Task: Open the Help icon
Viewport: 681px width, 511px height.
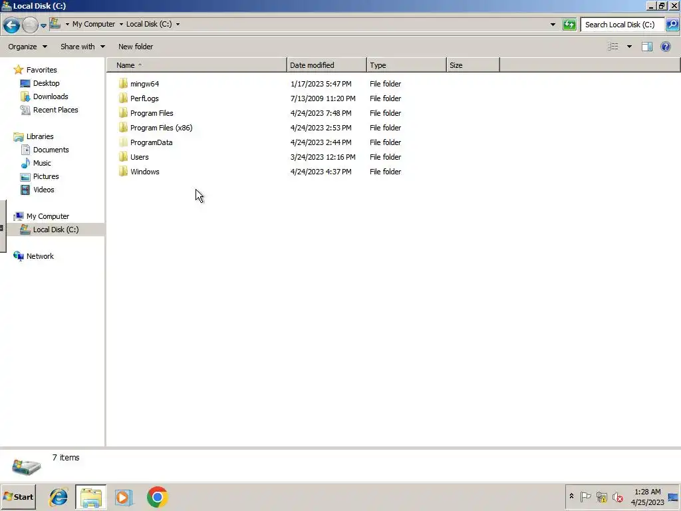Action: [665, 47]
